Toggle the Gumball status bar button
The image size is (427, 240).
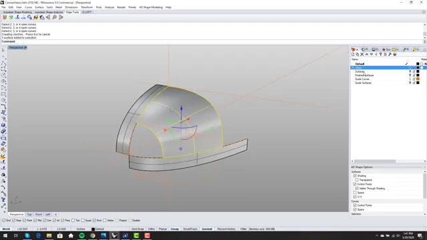pyautogui.click(x=207, y=229)
